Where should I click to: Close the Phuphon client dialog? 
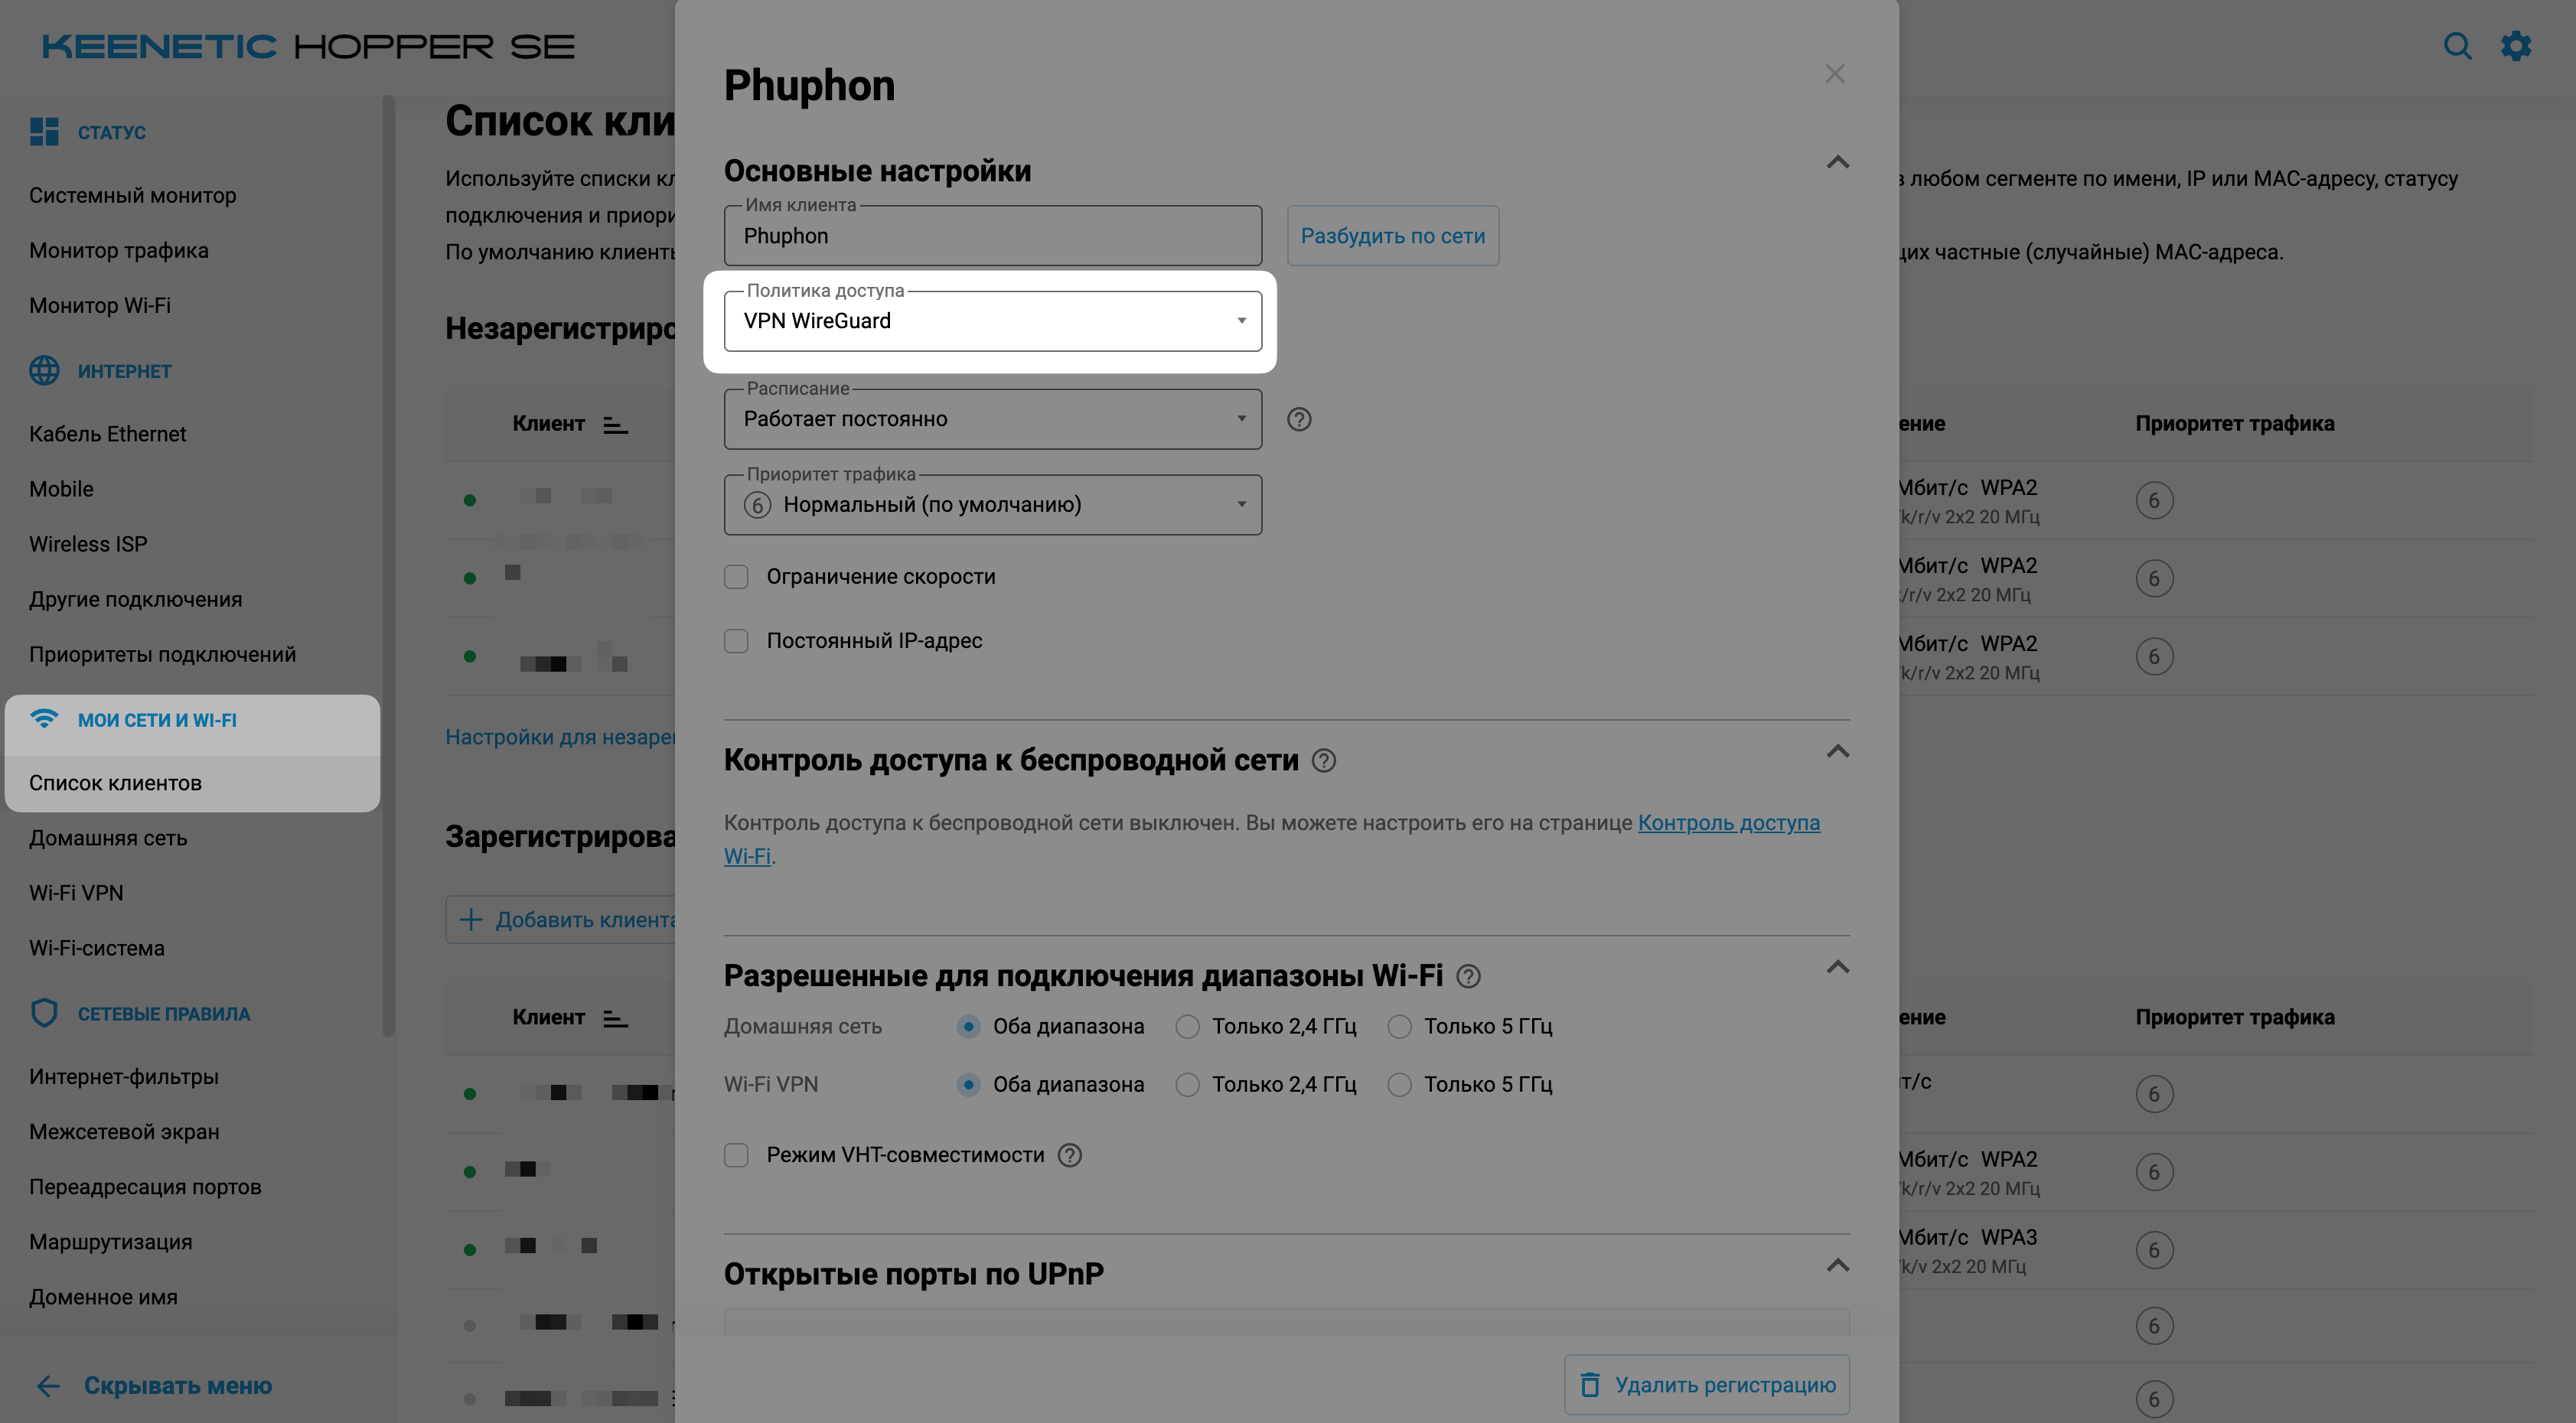[x=1834, y=74]
